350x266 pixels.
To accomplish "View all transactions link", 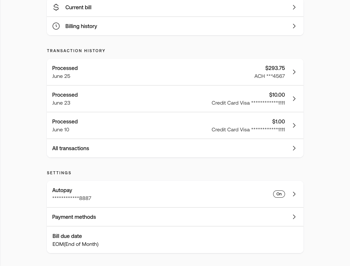I will click(71, 148).
